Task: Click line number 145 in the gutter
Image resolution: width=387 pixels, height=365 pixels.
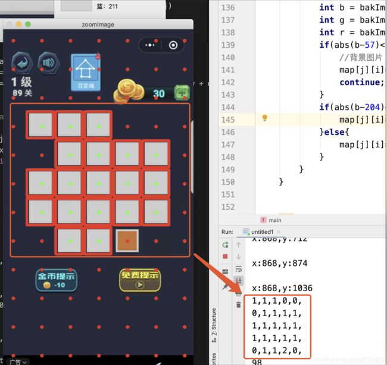Action: pyautogui.click(x=228, y=120)
